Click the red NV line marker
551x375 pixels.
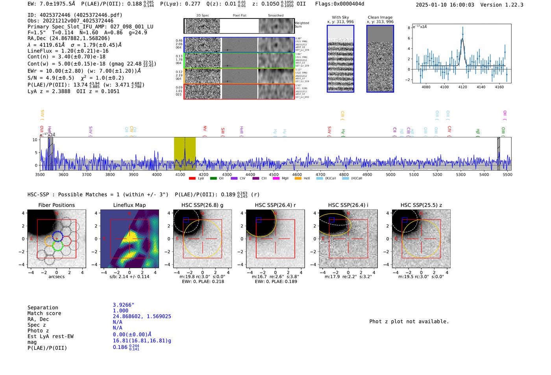205,131
